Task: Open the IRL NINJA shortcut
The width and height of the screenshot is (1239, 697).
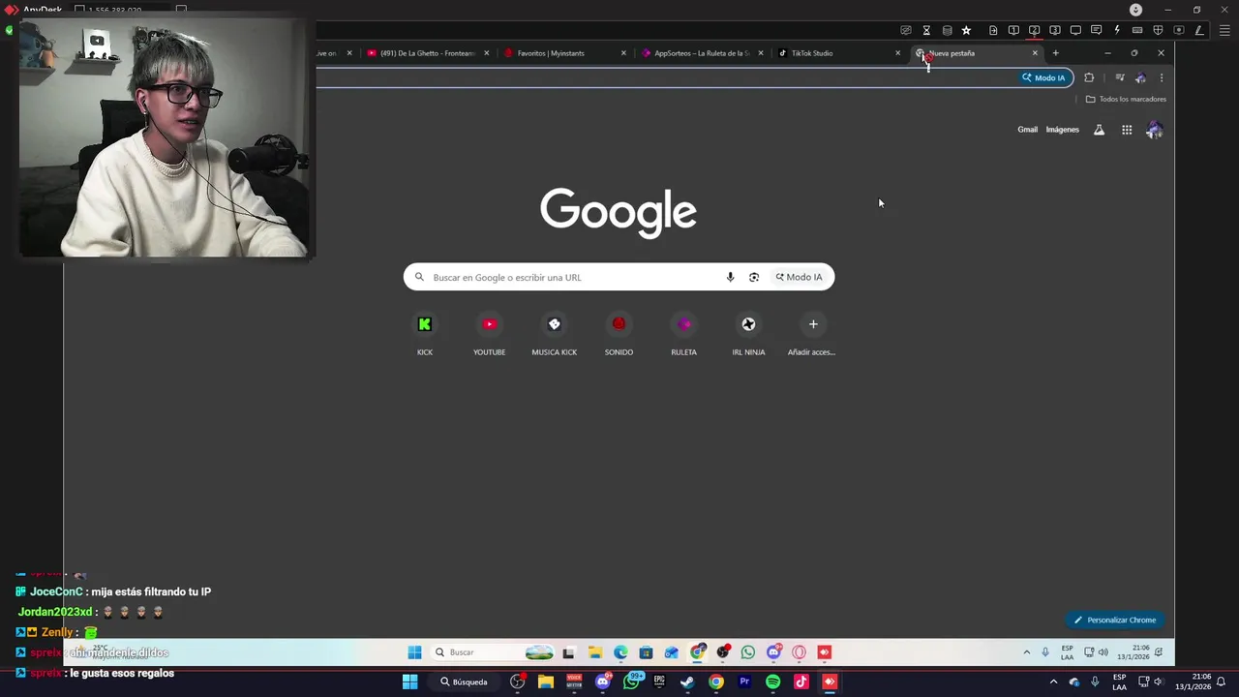Action: [x=748, y=334]
